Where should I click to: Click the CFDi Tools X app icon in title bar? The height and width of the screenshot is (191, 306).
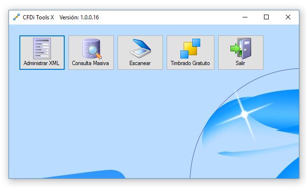click(17, 17)
